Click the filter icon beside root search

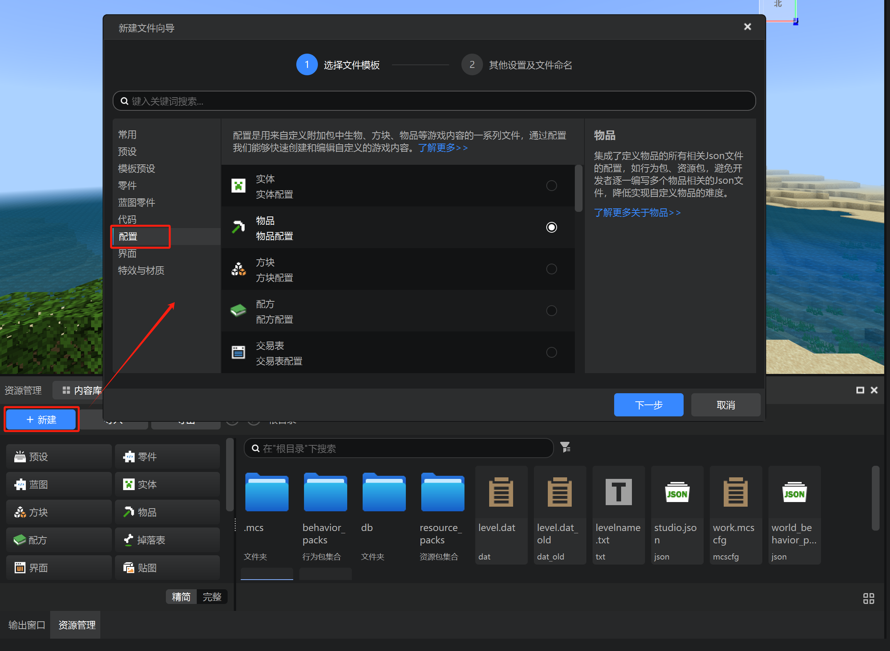(x=565, y=447)
